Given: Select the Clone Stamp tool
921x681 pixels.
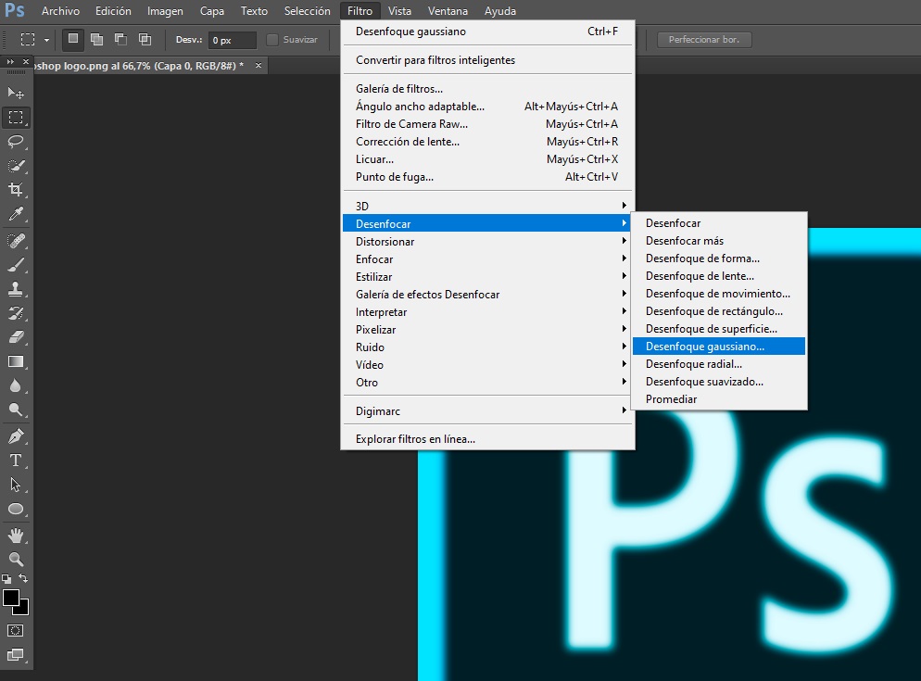Looking at the screenshot, I should tap(16, 289).
